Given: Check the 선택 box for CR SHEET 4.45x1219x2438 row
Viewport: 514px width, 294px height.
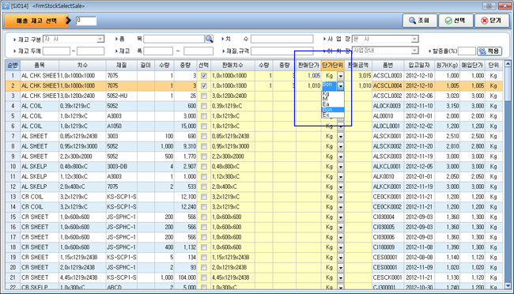Looking at the screenshot, I should tap(204, 277).
